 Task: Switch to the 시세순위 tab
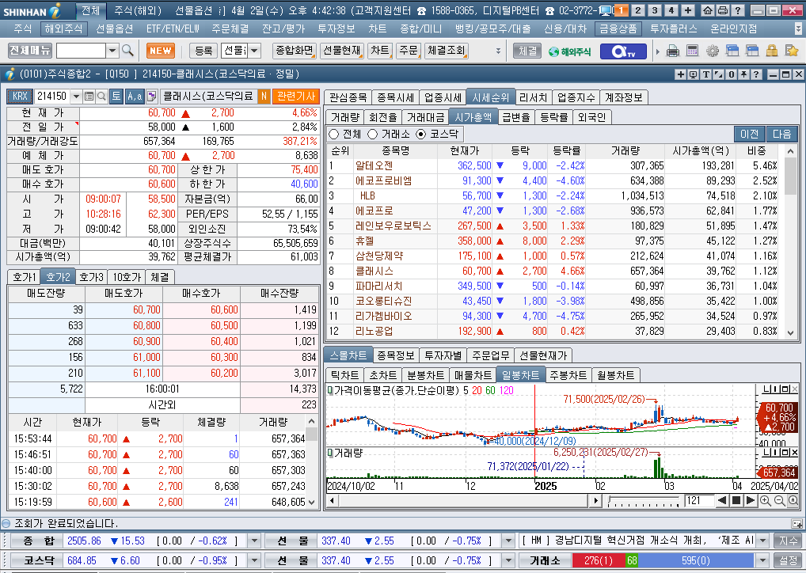(490, 97)
